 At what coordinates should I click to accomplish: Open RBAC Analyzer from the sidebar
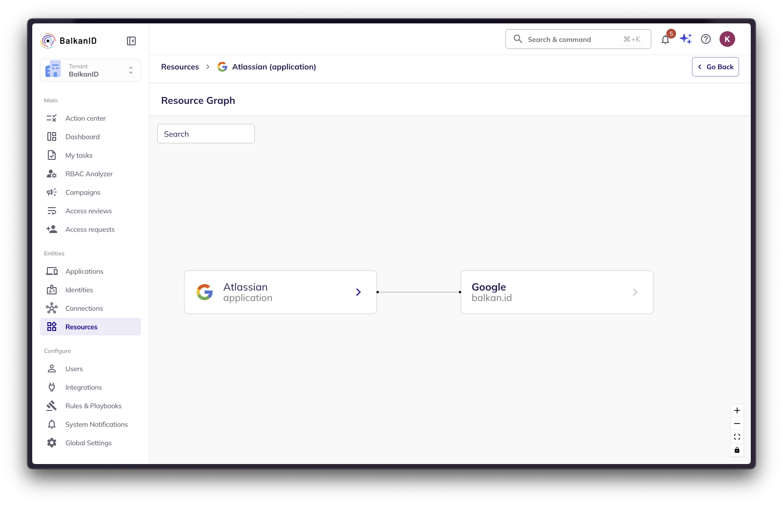89,174
